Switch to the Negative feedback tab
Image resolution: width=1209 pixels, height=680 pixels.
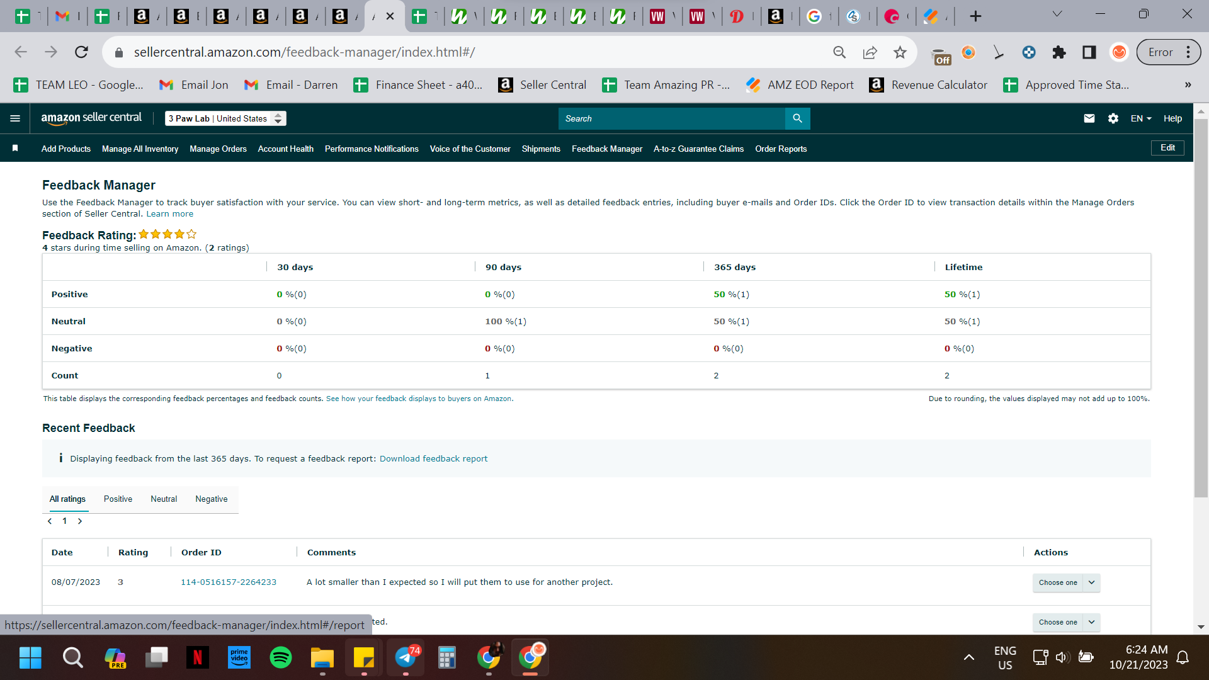tap(212, 499)
